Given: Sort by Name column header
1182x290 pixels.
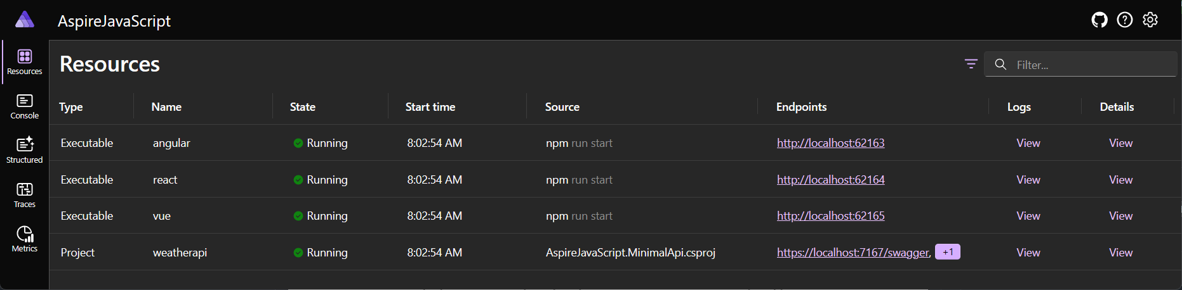Looking at the screenshot, I should [166, 107].
